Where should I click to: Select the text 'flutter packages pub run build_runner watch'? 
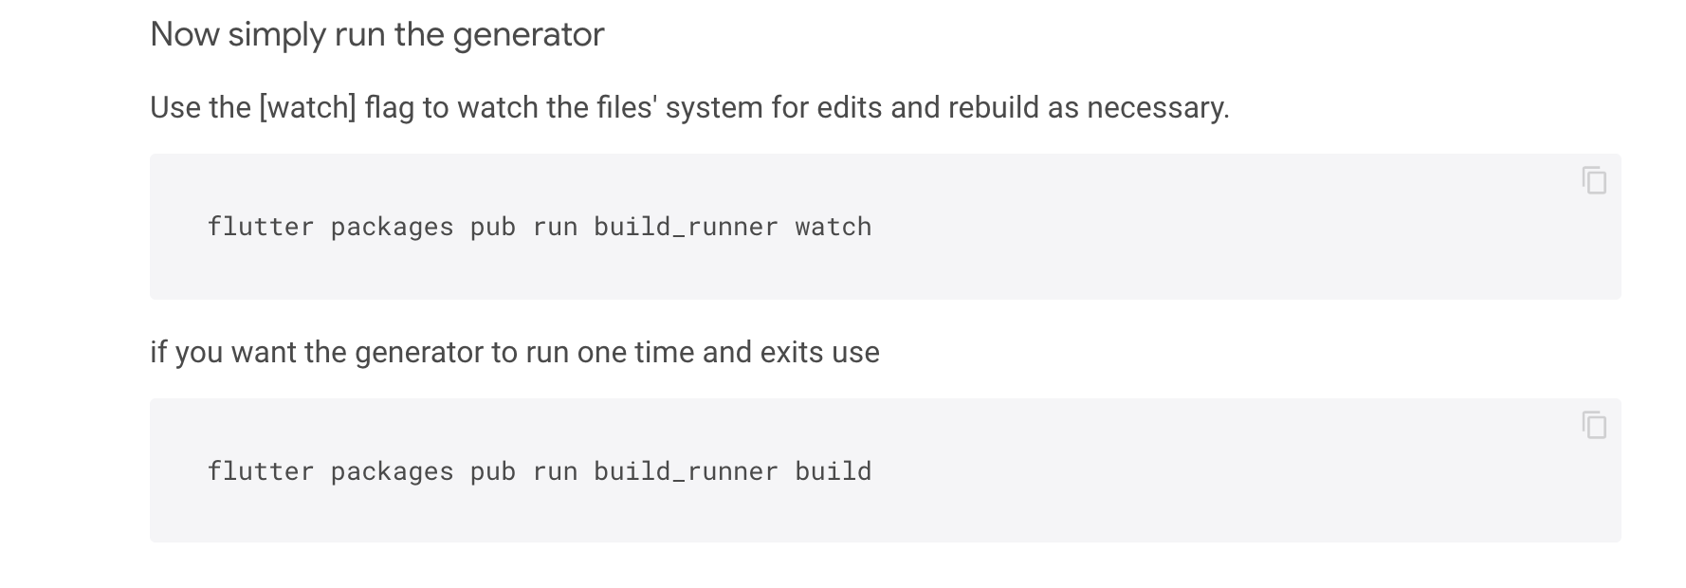coord(540,227)
